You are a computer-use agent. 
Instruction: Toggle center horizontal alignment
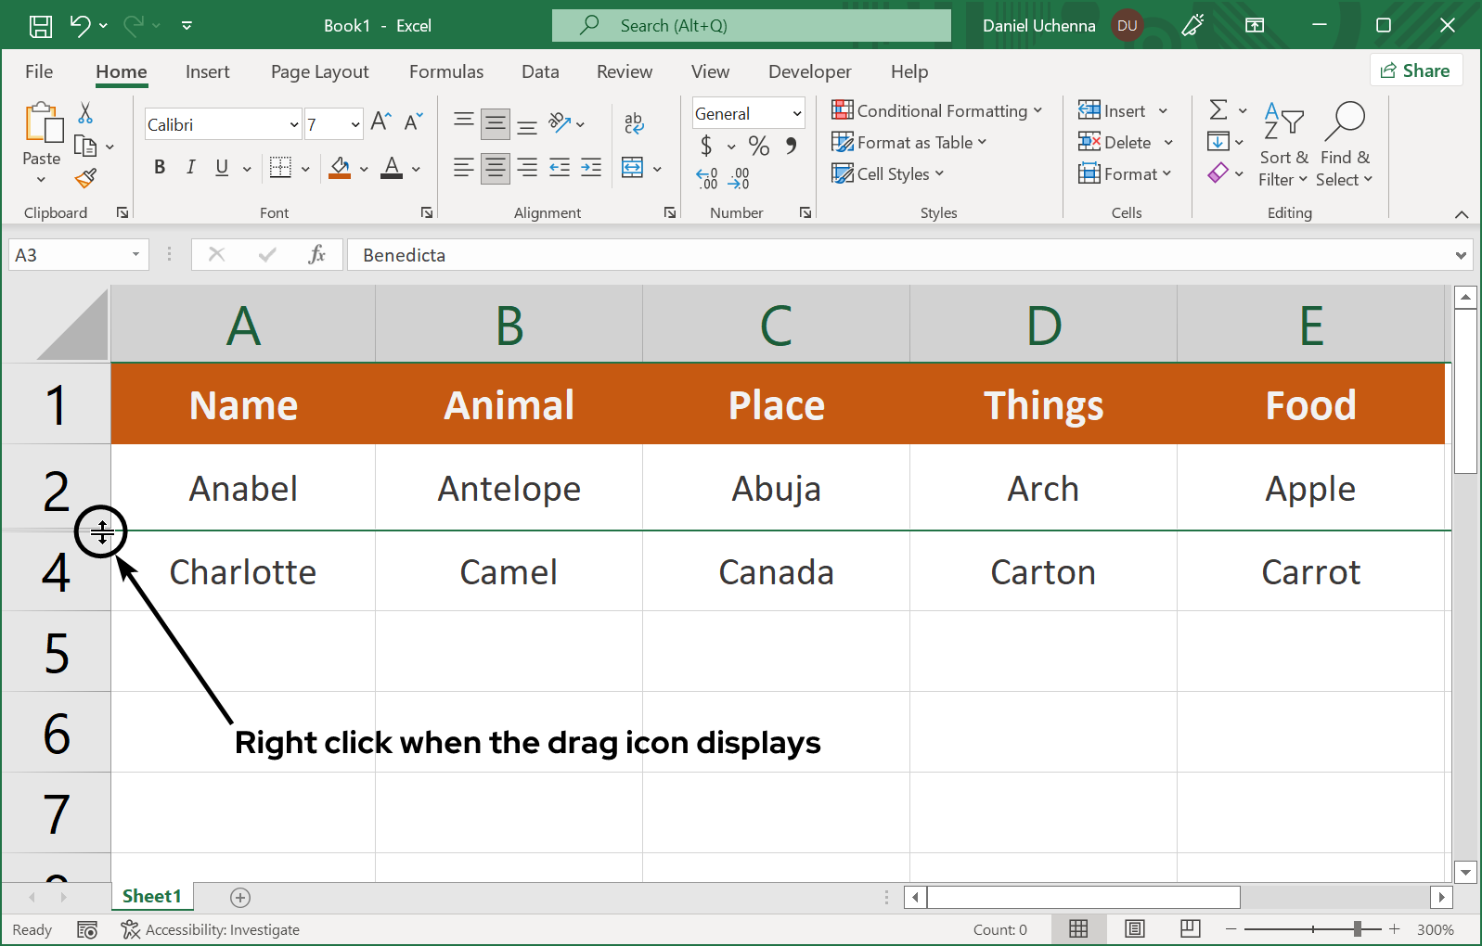(x=496, y=168)
